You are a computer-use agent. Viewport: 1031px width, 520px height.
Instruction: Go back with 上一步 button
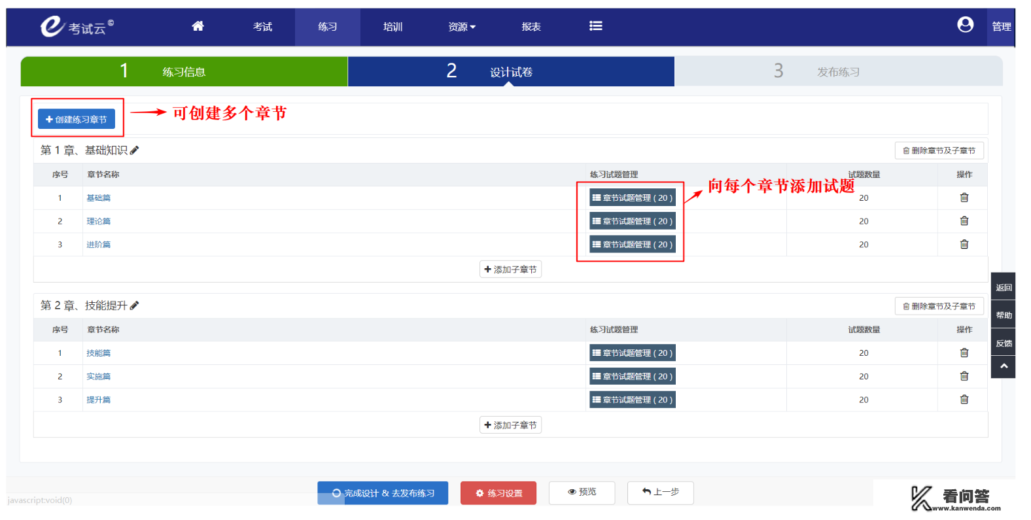point(660,493)
